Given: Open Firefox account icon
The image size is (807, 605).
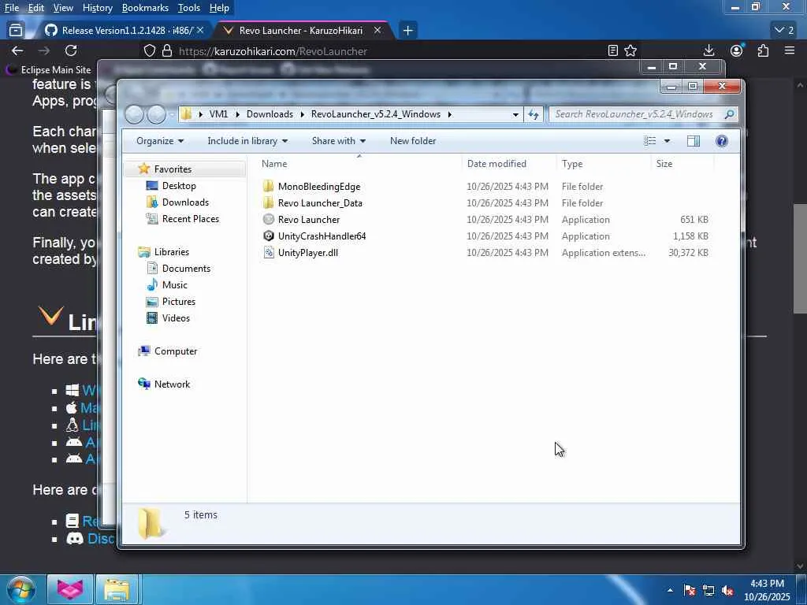Looking at the screenshot, I should coord(737,50).
